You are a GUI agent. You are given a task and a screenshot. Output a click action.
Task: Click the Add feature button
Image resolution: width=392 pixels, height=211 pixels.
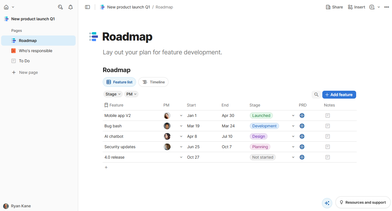tap(339, 95)
